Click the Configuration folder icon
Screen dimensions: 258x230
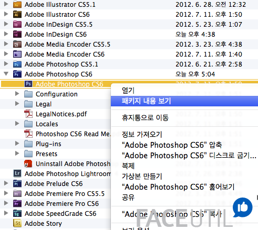click(x=28, y=94)
